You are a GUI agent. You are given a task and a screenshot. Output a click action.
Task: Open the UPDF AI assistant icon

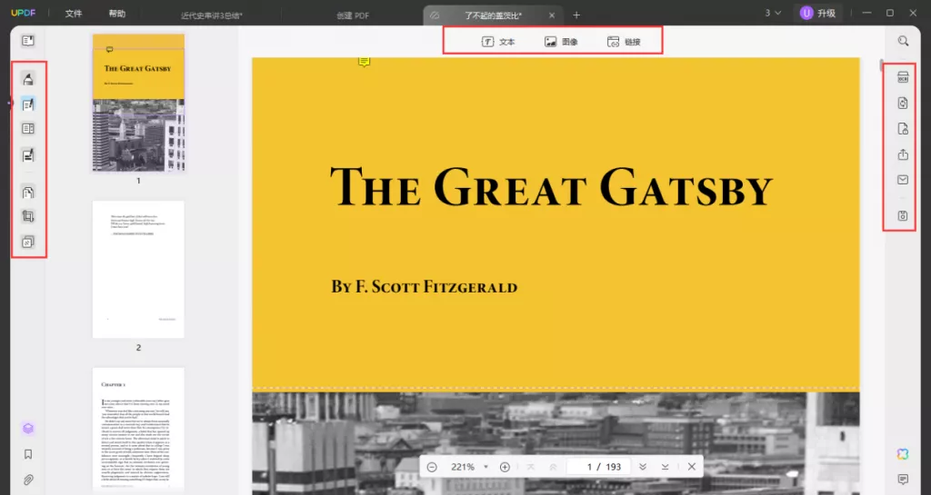903,454
